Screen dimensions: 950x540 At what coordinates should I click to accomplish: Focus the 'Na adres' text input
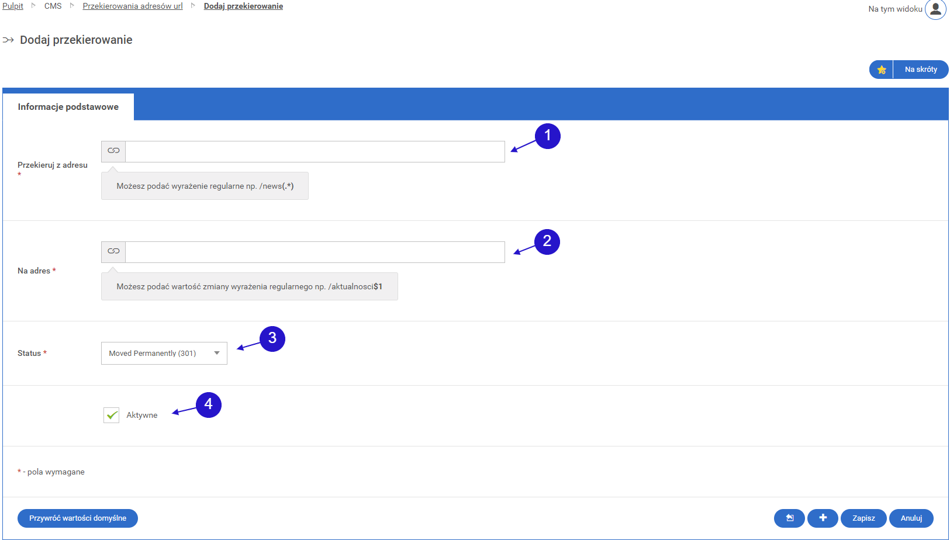pyautogui.click(x=315, y=252)
